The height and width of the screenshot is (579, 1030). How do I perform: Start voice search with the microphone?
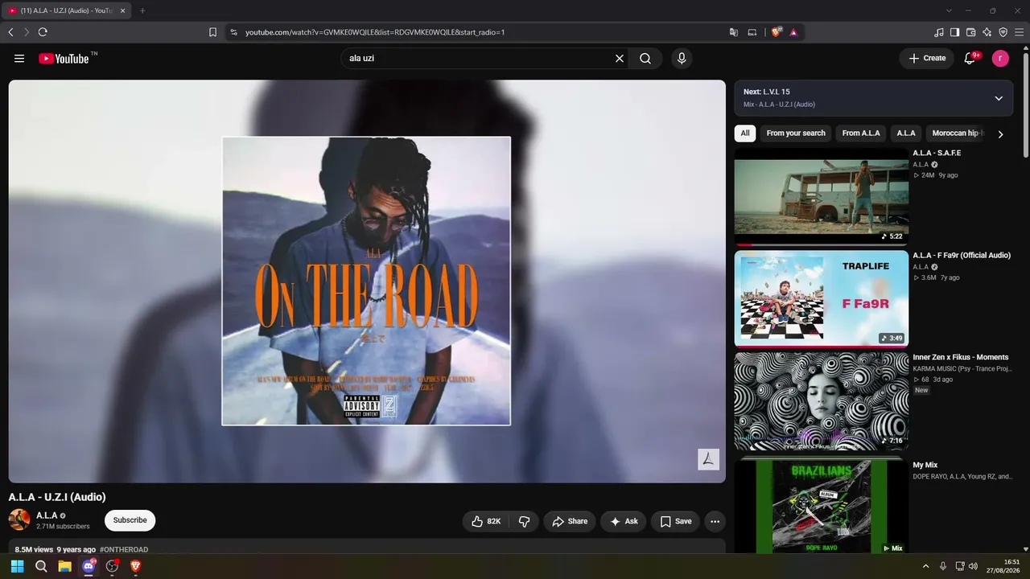click(x=682, y=59)
